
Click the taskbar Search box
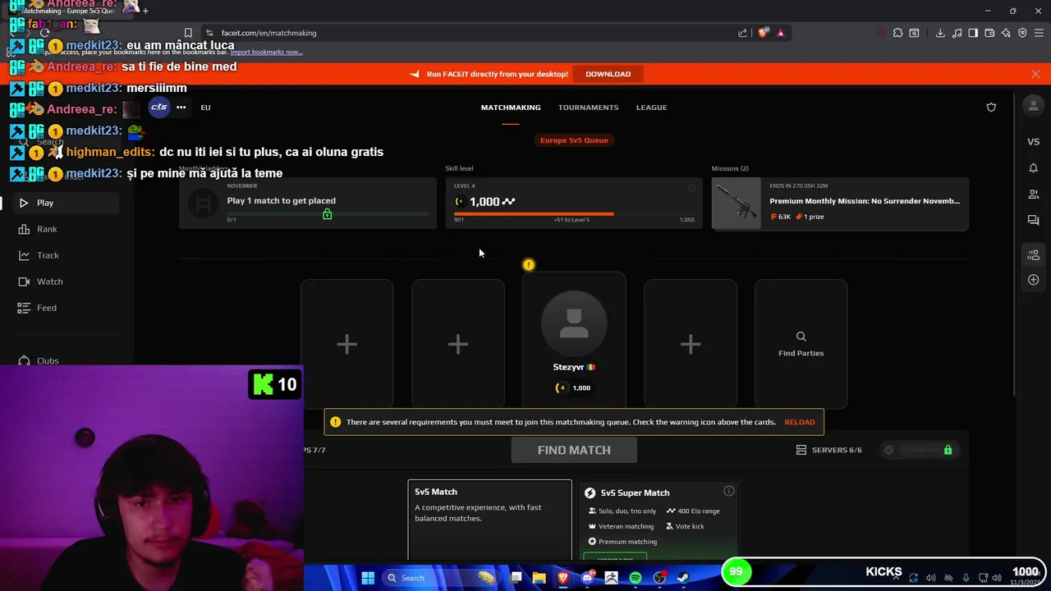(442, 578)
